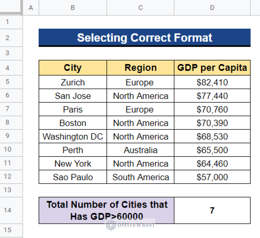Select the 'Paris' cell
This screenshot has height=238, width=260.
coord(73,109)
